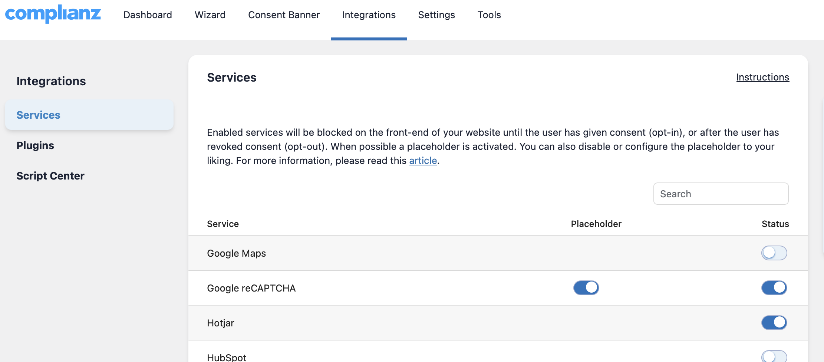Screen dimensions: 824x362
Task: Select the Integrations tab
Action: tap(369, 15)
